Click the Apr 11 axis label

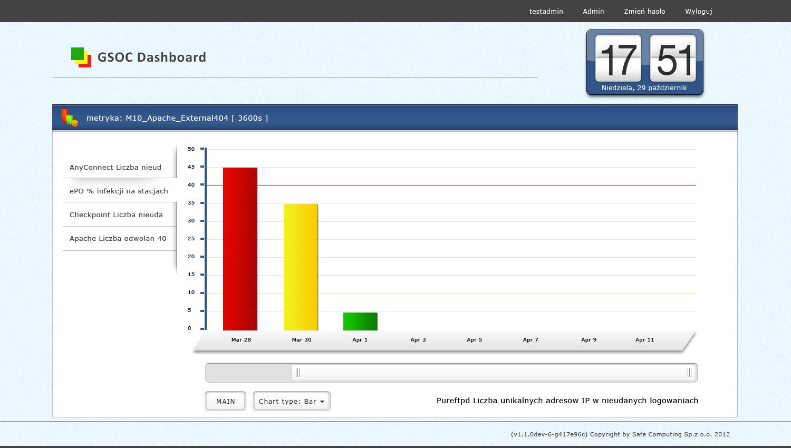coord(644,340)
